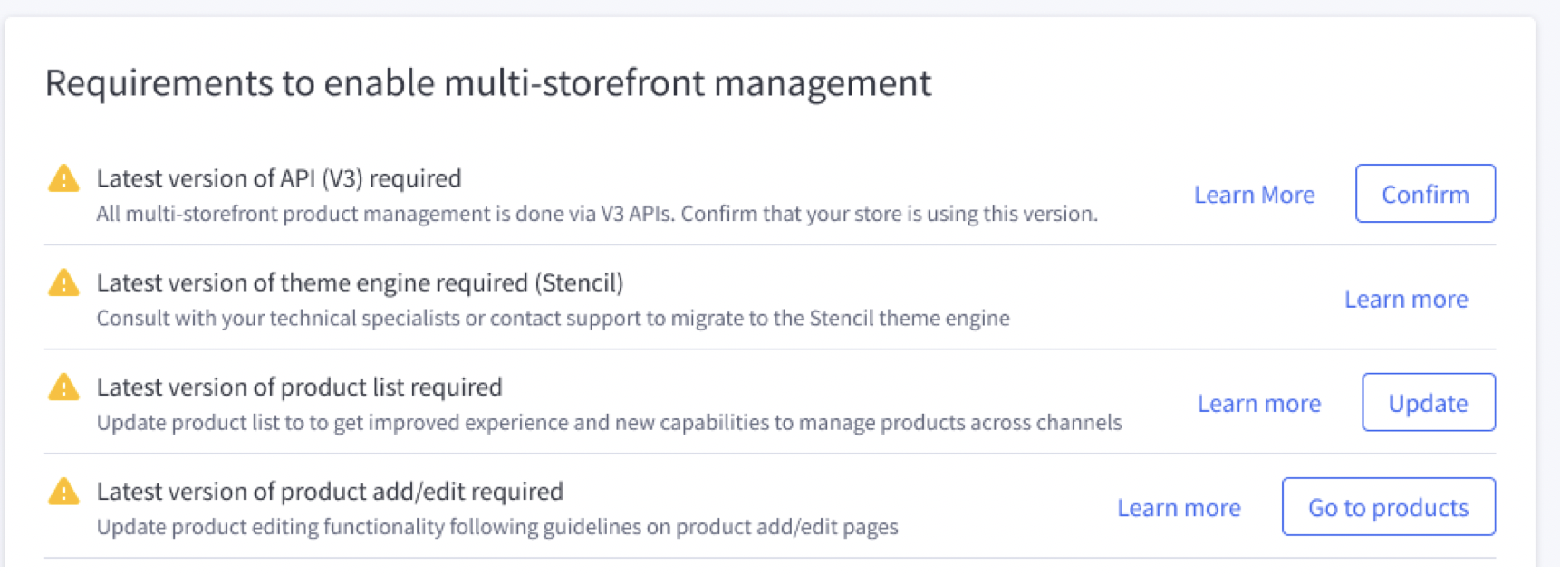Click the Stencil migration description text
1560x574 pixels.
pyautogui.click(x=553, y=319)
